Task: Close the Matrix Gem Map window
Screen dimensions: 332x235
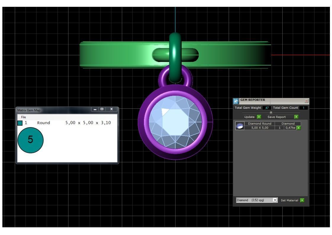Action: 111,109
